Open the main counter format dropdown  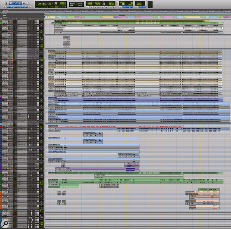tap(53, 3)
